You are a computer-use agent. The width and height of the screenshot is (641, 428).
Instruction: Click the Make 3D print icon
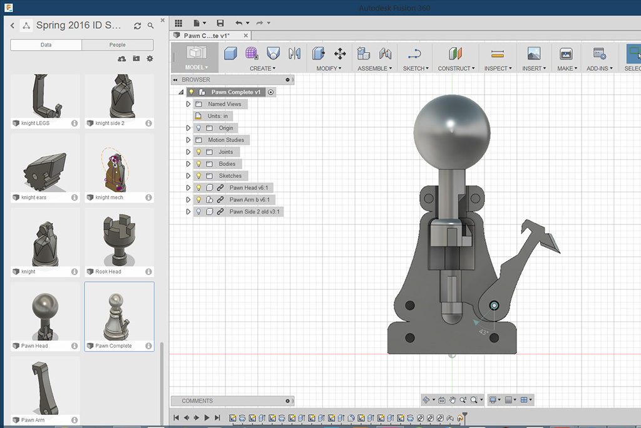click(566, 54)
